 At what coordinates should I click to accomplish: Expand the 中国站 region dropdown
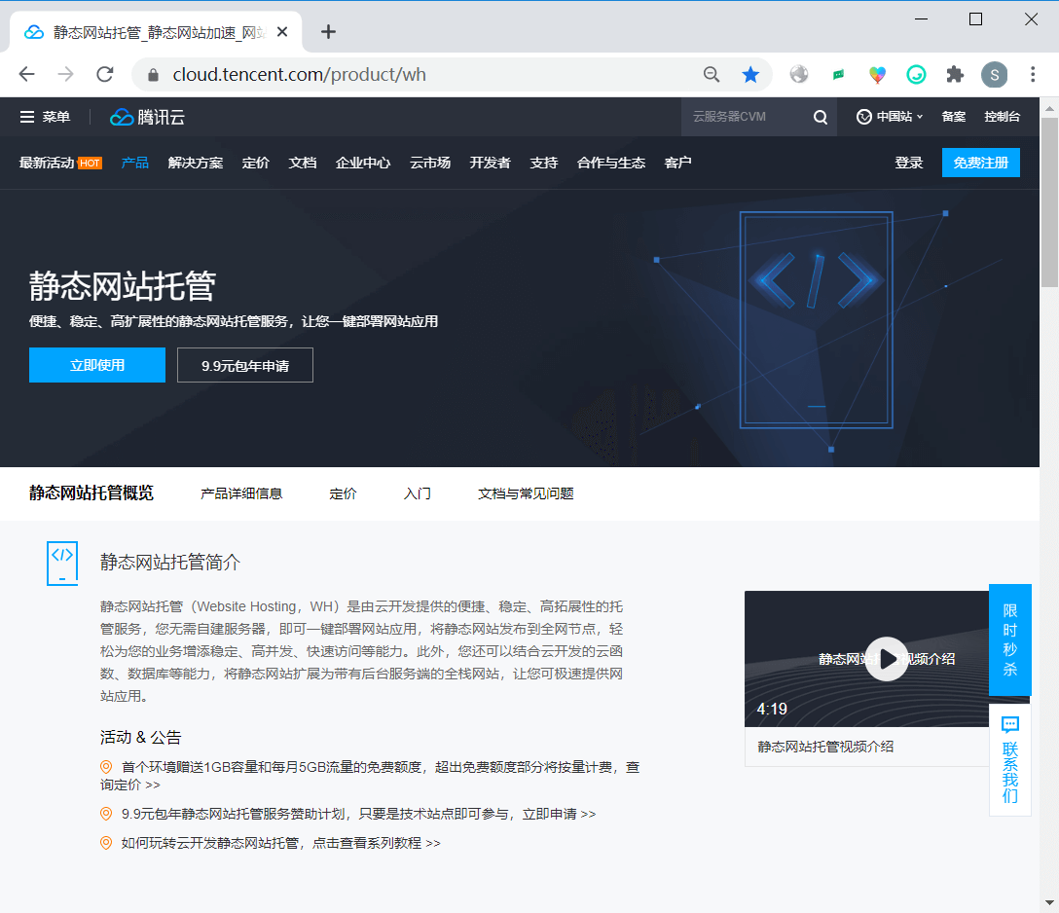pyautogui.click(x=890, y=117)
